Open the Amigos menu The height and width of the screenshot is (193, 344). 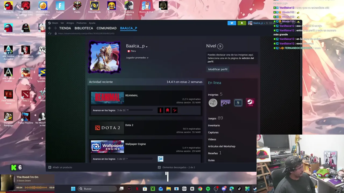70,23
